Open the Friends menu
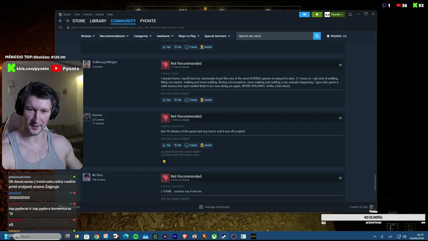Screen dimensions: 428x241 coord(88,14)
